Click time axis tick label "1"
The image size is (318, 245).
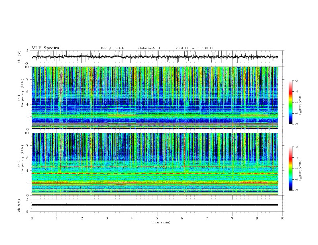coord(57,218)
